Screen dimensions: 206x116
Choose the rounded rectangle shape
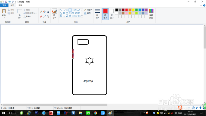coord(73,10)
